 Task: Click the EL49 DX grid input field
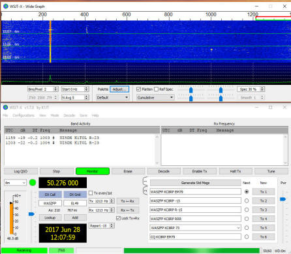pos(75,203)
